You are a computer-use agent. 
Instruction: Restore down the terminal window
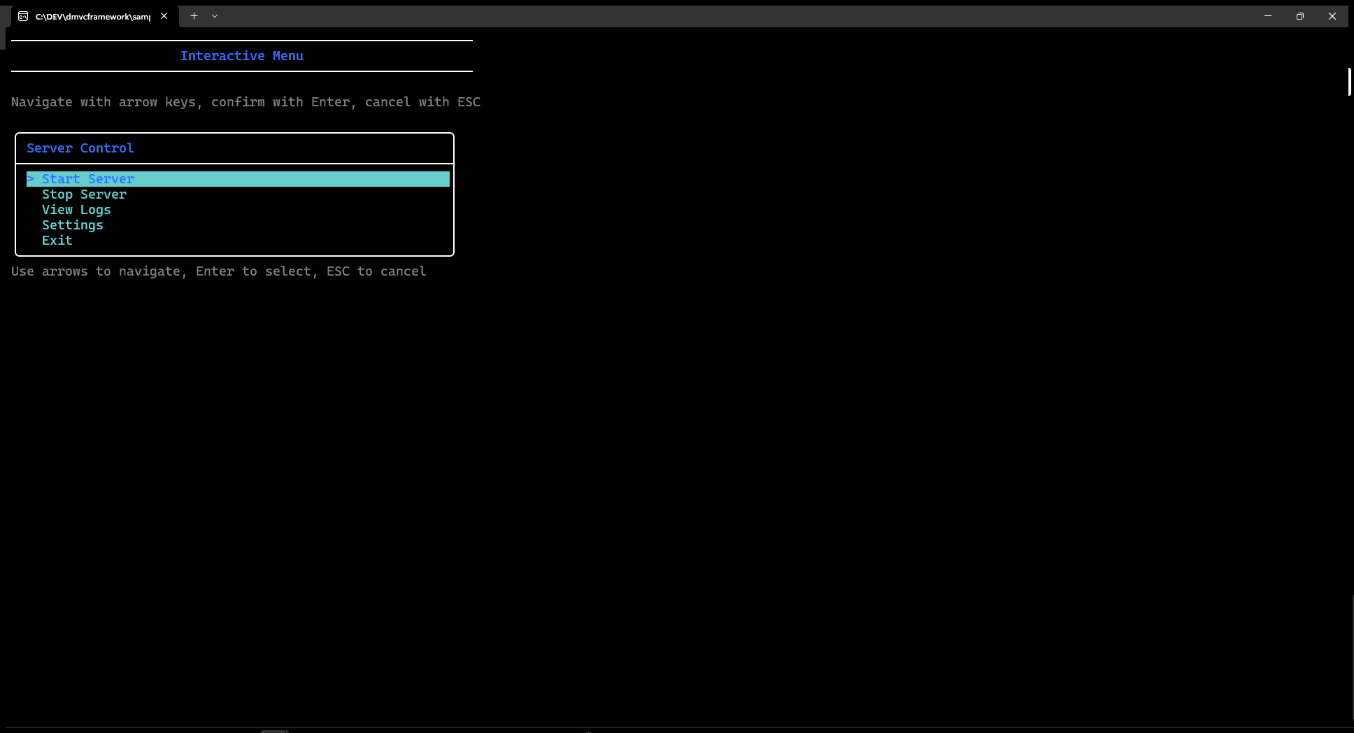pos(1300,16)
